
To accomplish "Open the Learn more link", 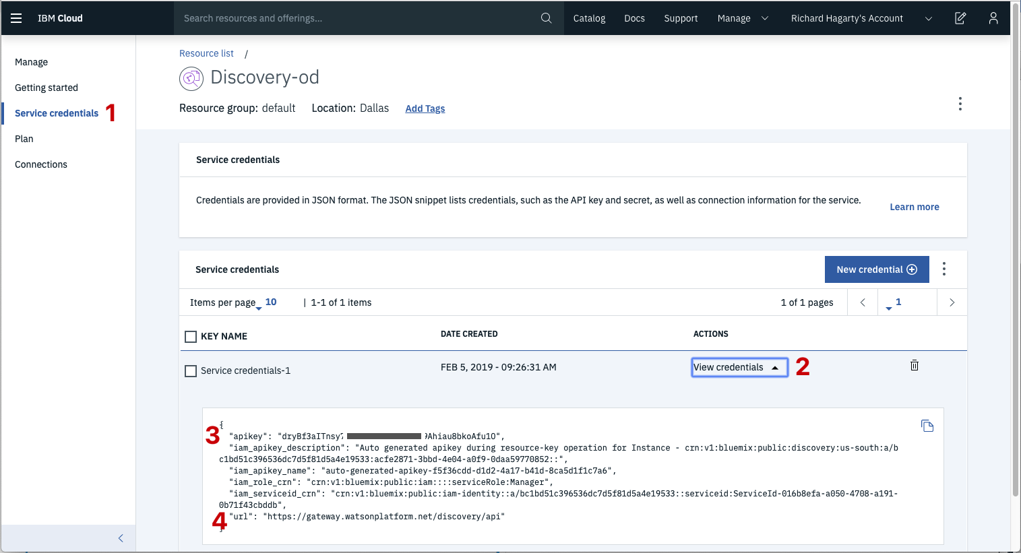I will [915, 207].
